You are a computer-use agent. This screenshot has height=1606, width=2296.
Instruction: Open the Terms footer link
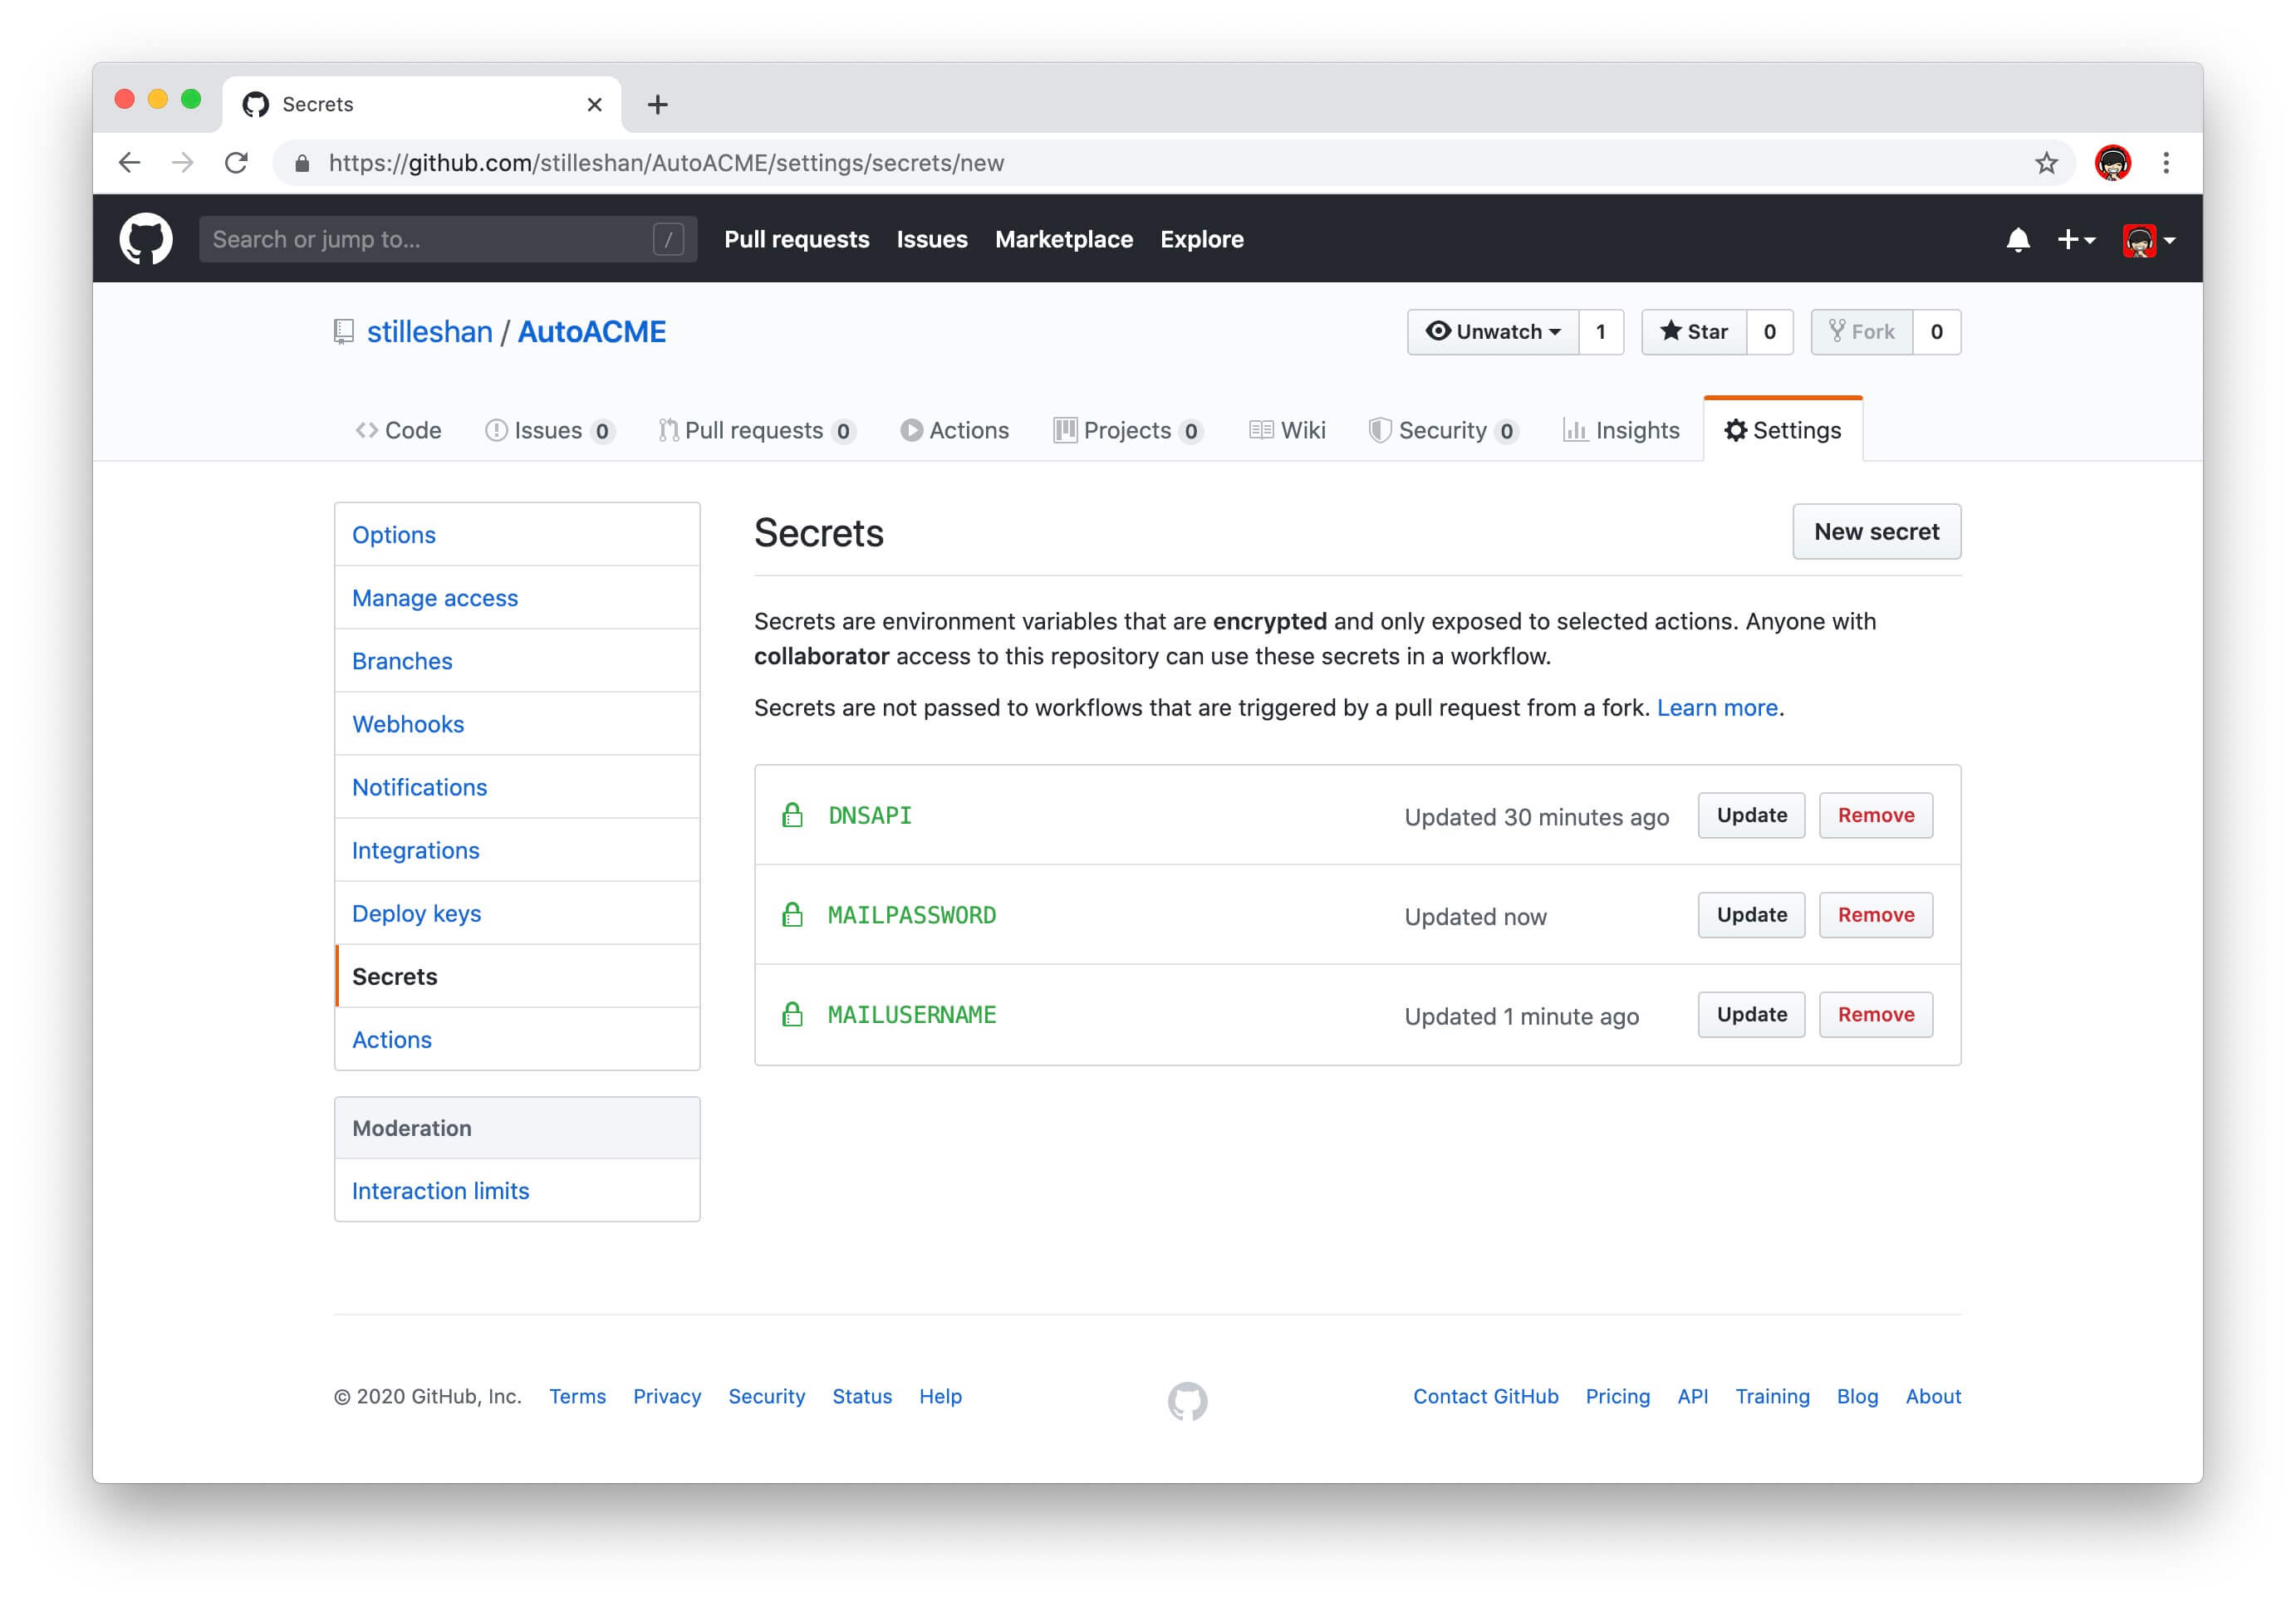click(x=577, y=1396)
